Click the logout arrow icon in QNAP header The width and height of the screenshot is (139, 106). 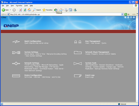click(134, 17)
